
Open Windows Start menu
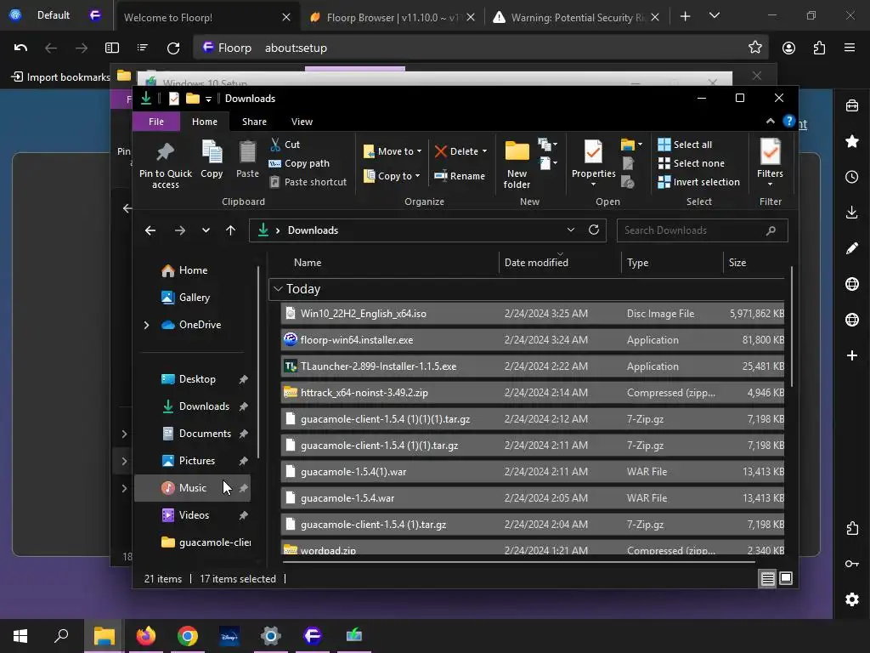pos(20,635)
